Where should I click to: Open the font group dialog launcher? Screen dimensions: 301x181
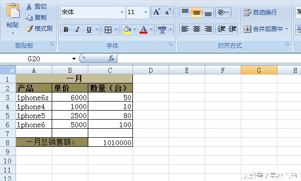(171, 44)
